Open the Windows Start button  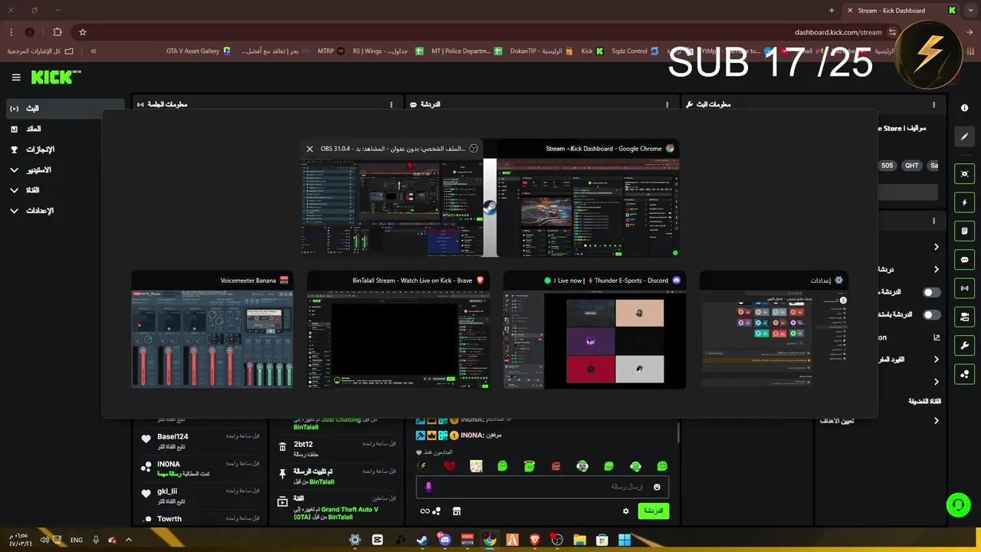coord(625,540)
